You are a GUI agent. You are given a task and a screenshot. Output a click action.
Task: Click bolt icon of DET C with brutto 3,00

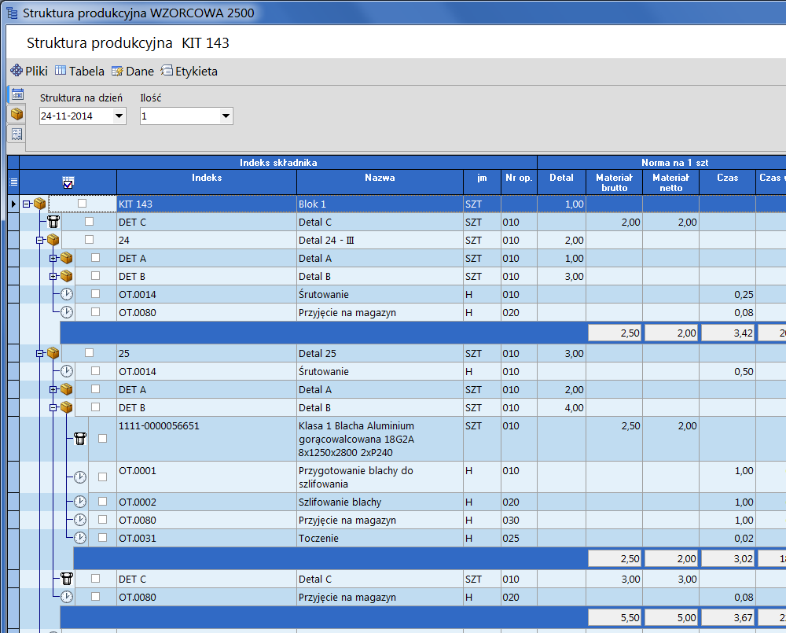[x=67, y=579]
